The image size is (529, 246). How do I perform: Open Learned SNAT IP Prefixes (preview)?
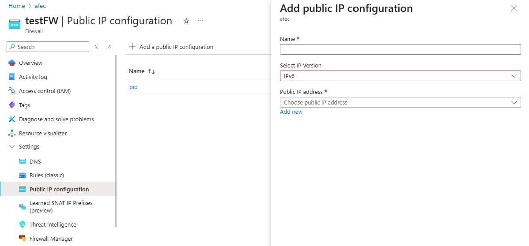click(61, 207)
